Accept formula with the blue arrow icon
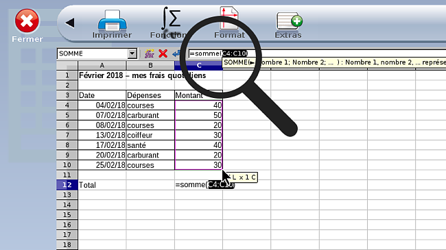 (176, 53)
